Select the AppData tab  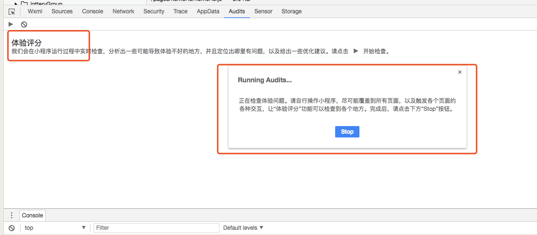coord(208,11)
